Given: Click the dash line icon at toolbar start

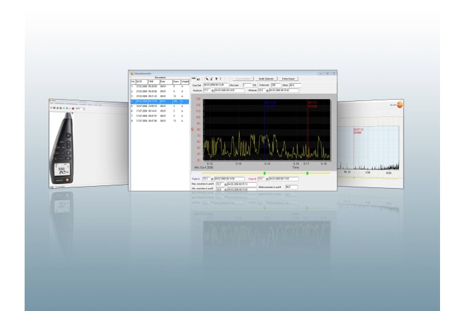Looking at the screenshot, I should coord(194,78).
